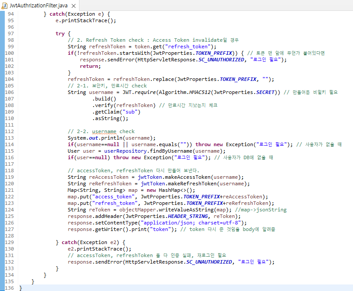Click the '//map->jsonString' comment on line 124

coord(261,210)
